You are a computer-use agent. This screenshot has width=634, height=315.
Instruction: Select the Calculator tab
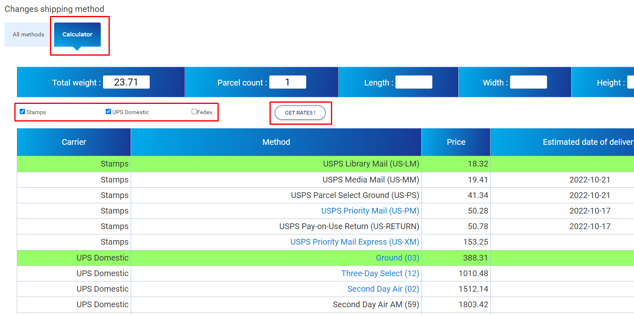[x=77, y=34]
